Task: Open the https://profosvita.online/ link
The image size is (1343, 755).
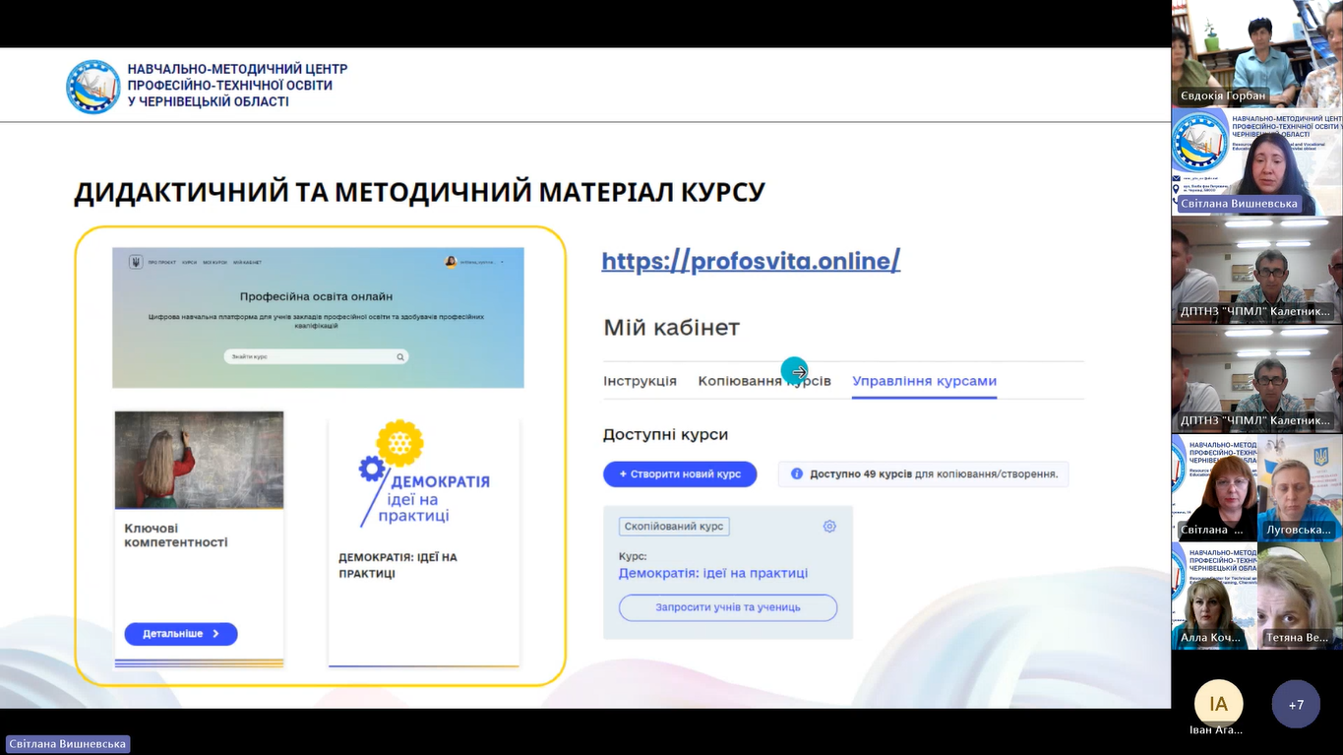Action: (x=751, y=261)
